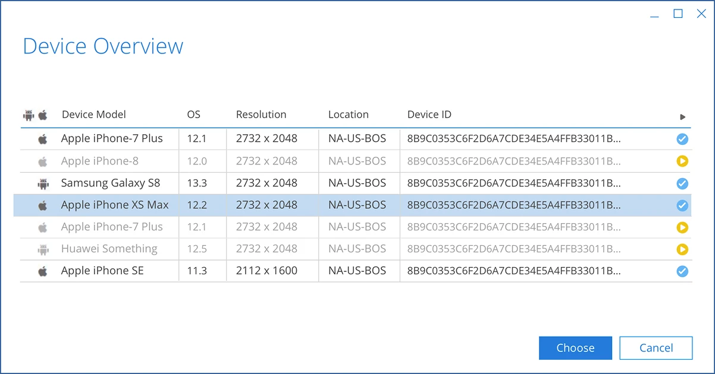Sort by the Device Model column header

[94, 115]
